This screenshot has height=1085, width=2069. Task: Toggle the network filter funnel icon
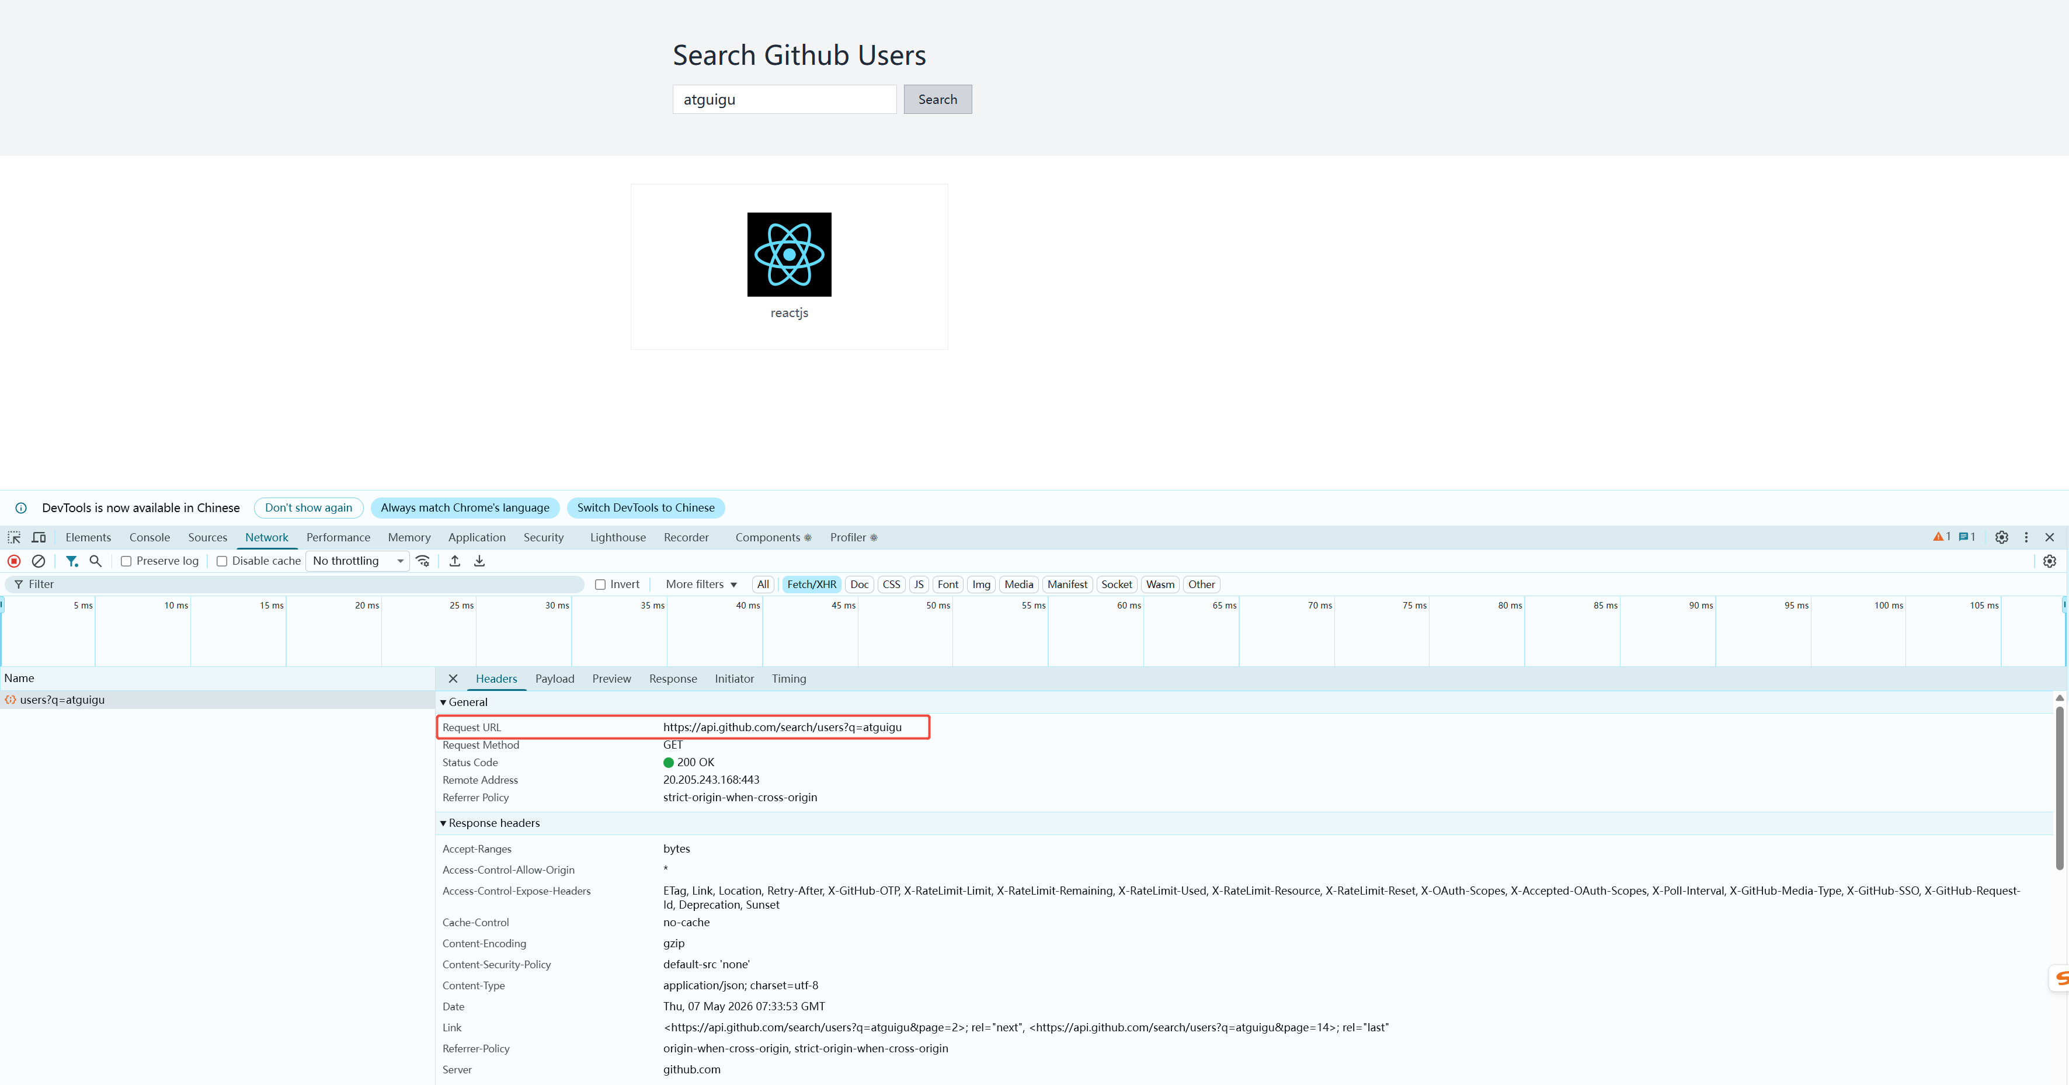(x=71, y=561)
